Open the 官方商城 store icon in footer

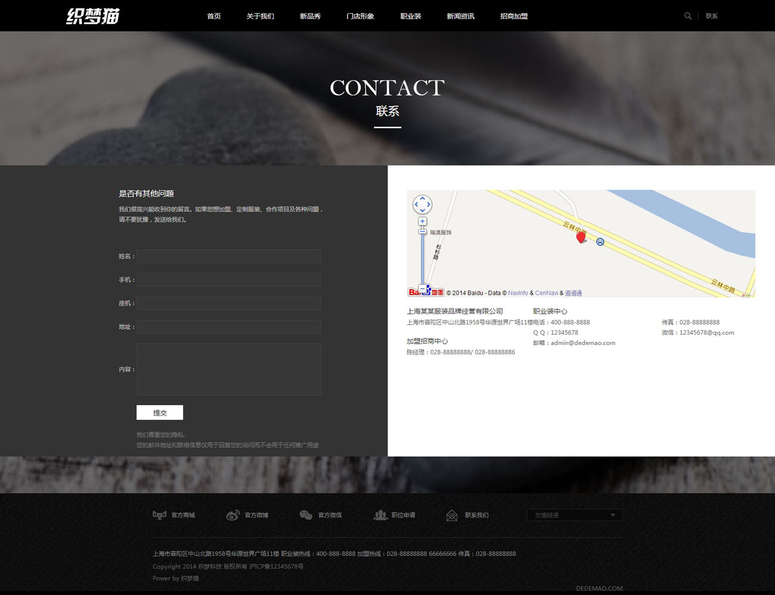tap(159, 515)
